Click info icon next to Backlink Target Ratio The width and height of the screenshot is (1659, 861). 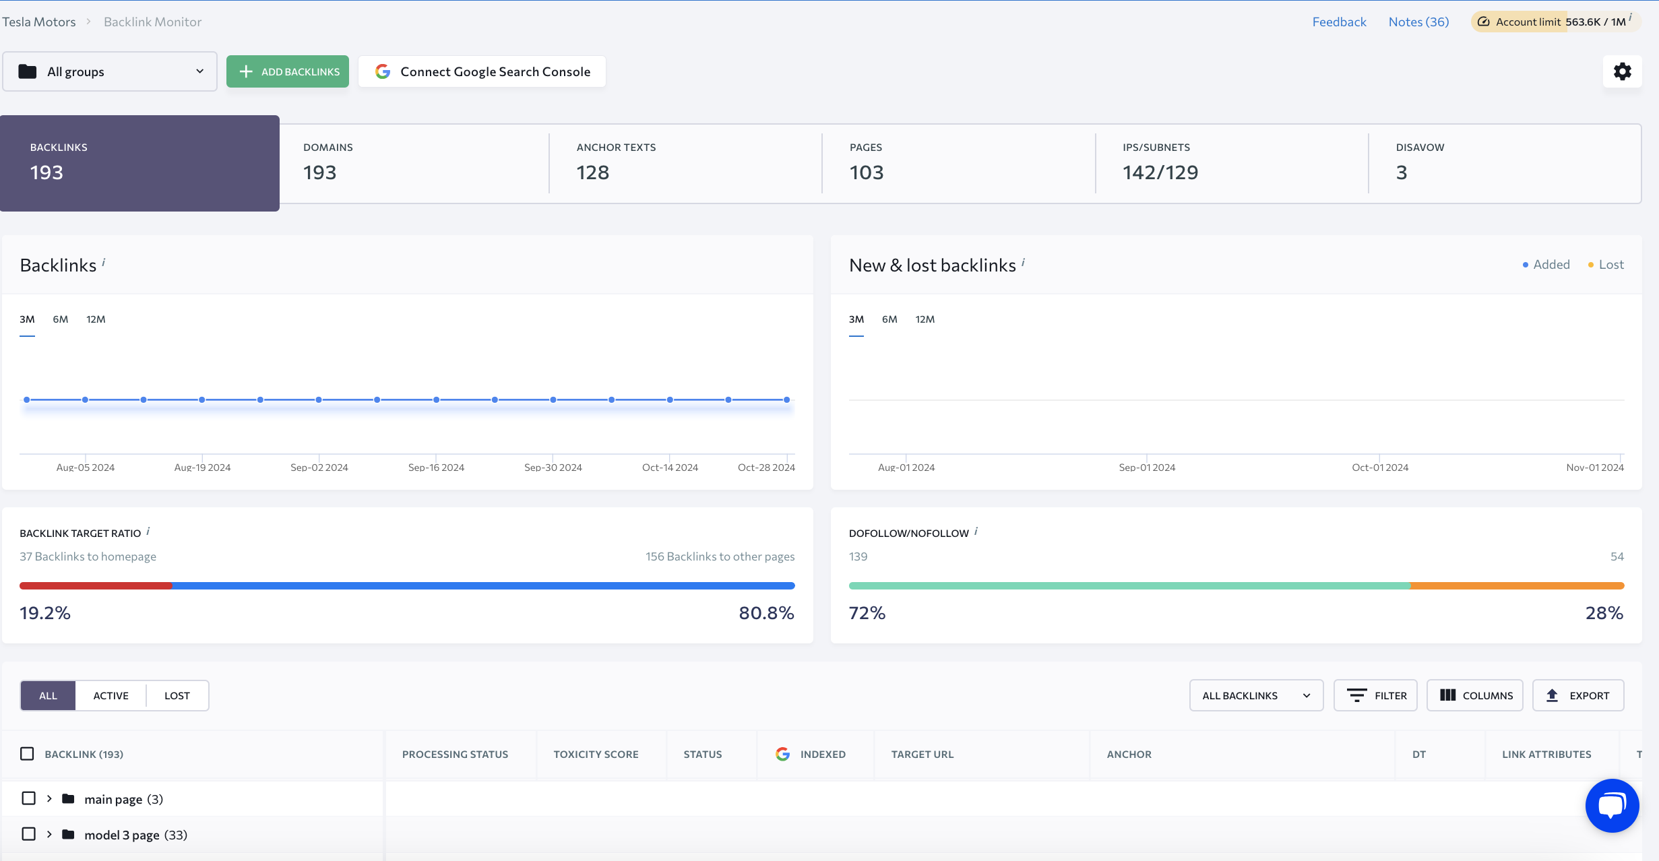[148, 531]
